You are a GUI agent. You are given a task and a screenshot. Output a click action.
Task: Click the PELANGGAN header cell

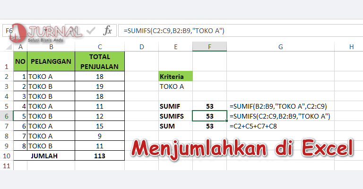[x=51, y=61]
